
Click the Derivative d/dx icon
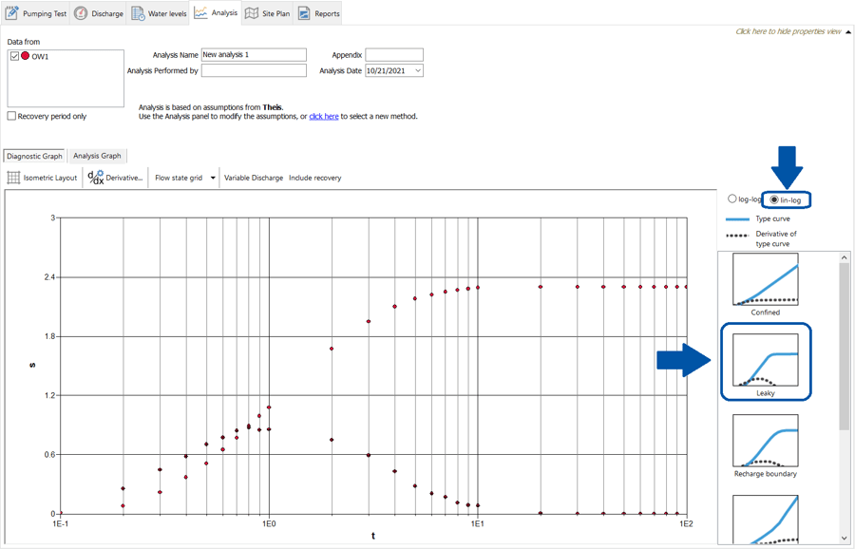[x=95, y=178]
